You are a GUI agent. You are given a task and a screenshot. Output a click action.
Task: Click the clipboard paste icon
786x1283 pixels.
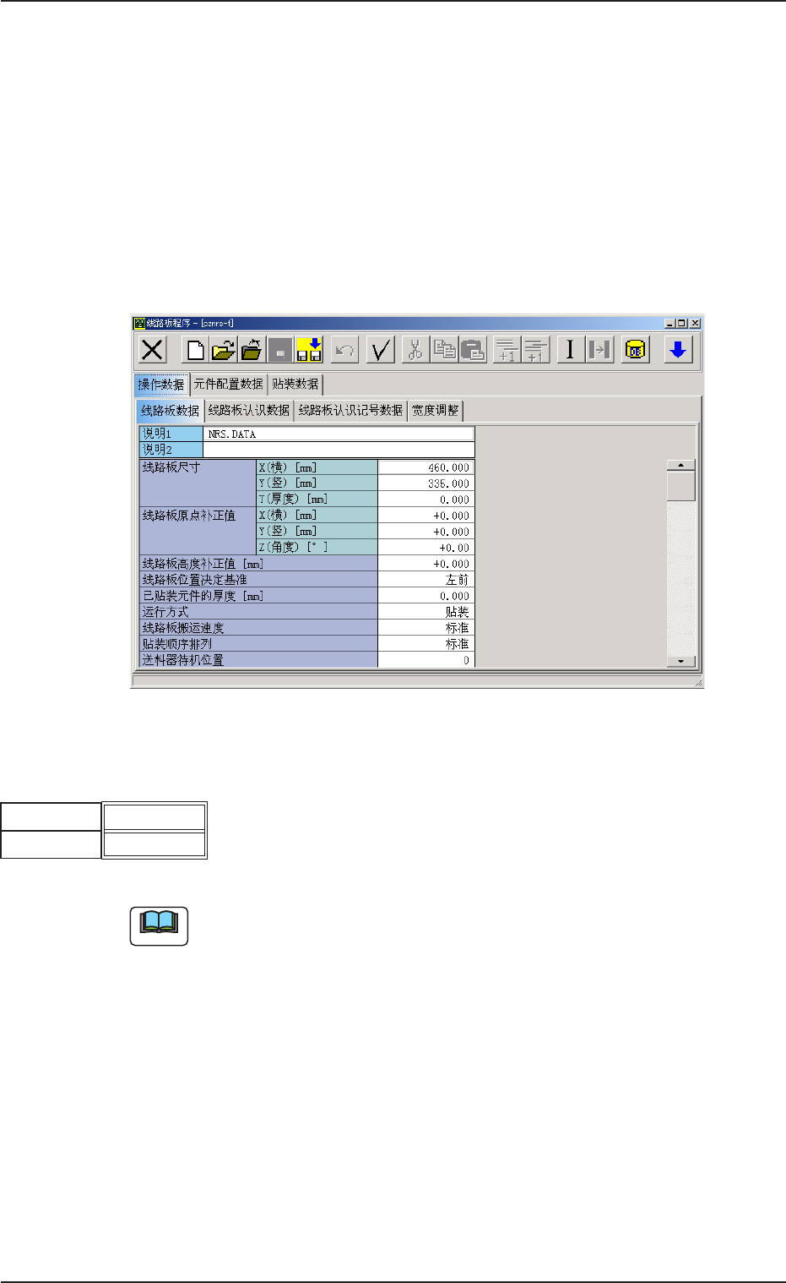[x=473, y=350]
